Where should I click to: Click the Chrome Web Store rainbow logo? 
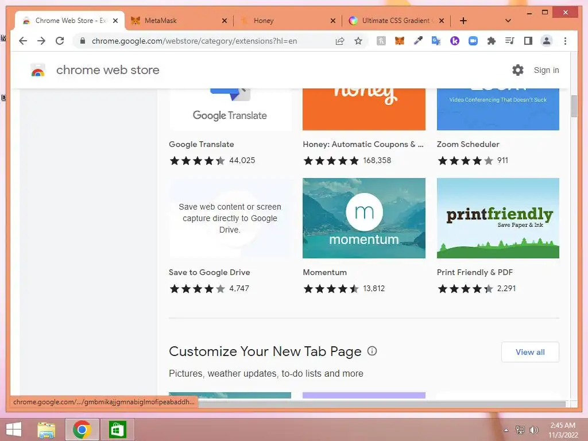coord(38,70)
